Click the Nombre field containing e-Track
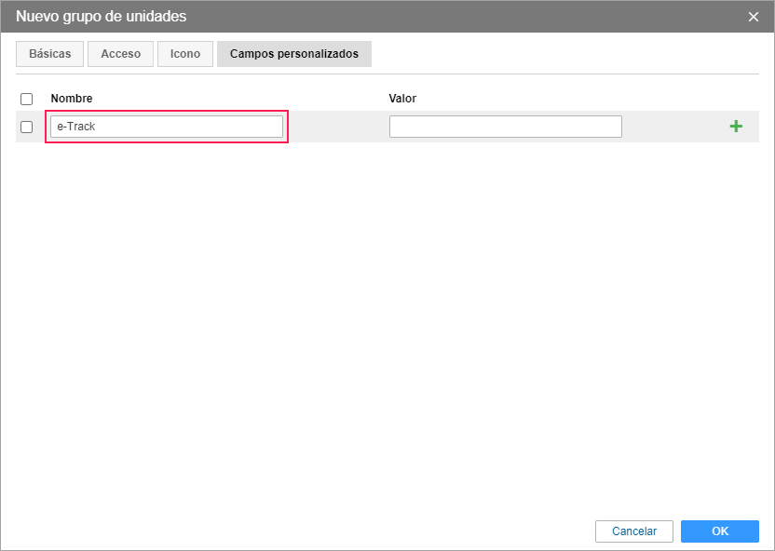This screenshot has height=551, width=775. pyautogui.click(x=167, y=127)
